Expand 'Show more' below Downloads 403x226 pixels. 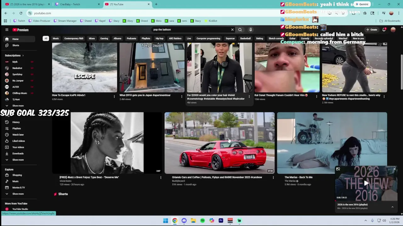[19, 160]
